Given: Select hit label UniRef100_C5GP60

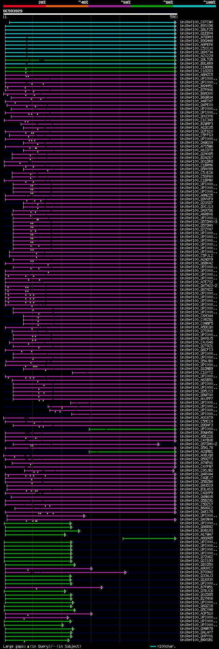Looking at the screenshot, I should (196, 177).
